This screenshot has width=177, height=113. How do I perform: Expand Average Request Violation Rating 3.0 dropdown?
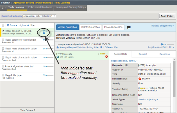[x=79, y=47]
